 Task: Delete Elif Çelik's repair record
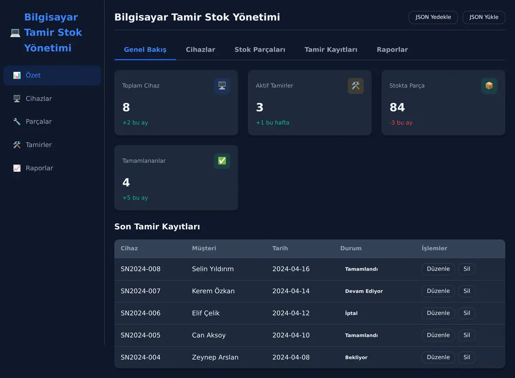click(x=467, y=313)
